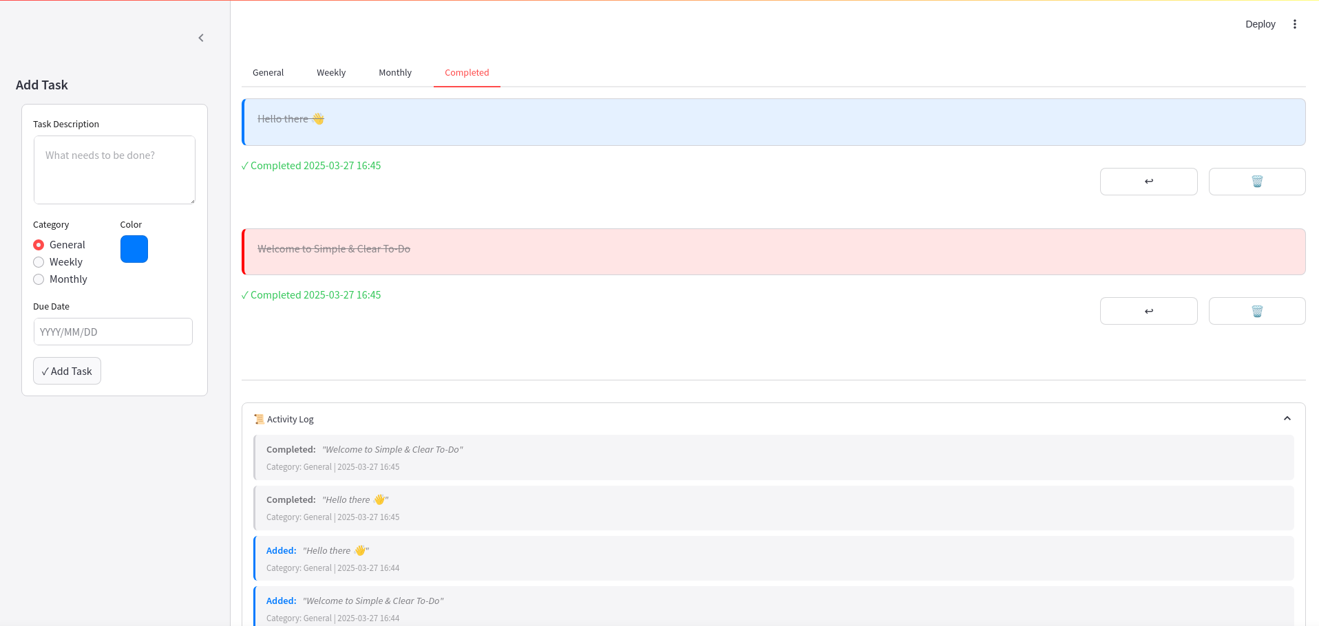The width and height of the screenshot is (1319, 626).
Task: Click the Activity Log header label
Action: point(290,419)
